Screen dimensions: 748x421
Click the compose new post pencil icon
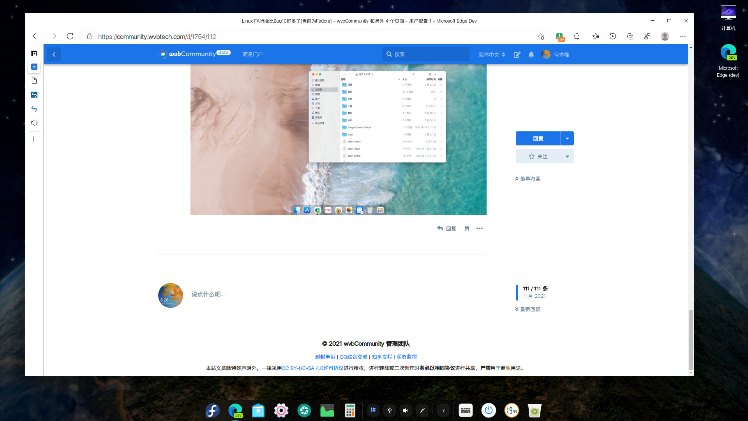(517, 55)
